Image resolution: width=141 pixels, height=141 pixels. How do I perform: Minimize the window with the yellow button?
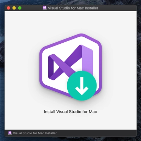[x=14, y=8]
